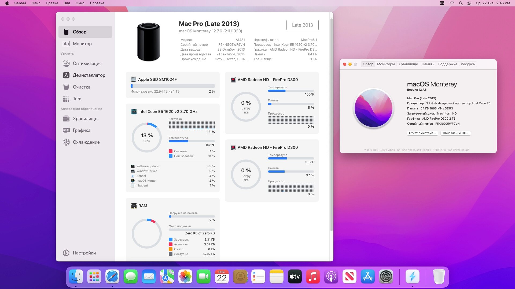Open the Деинсталлятор utility

pyautogui.click(x=85, y=75)
